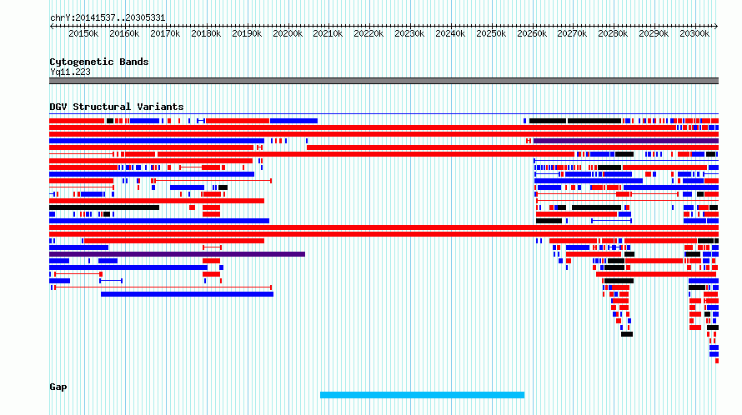
Task: Click the chrY:20141537..20305331 coordinate label
Action: pyautogui.click(x=108, y=18)
